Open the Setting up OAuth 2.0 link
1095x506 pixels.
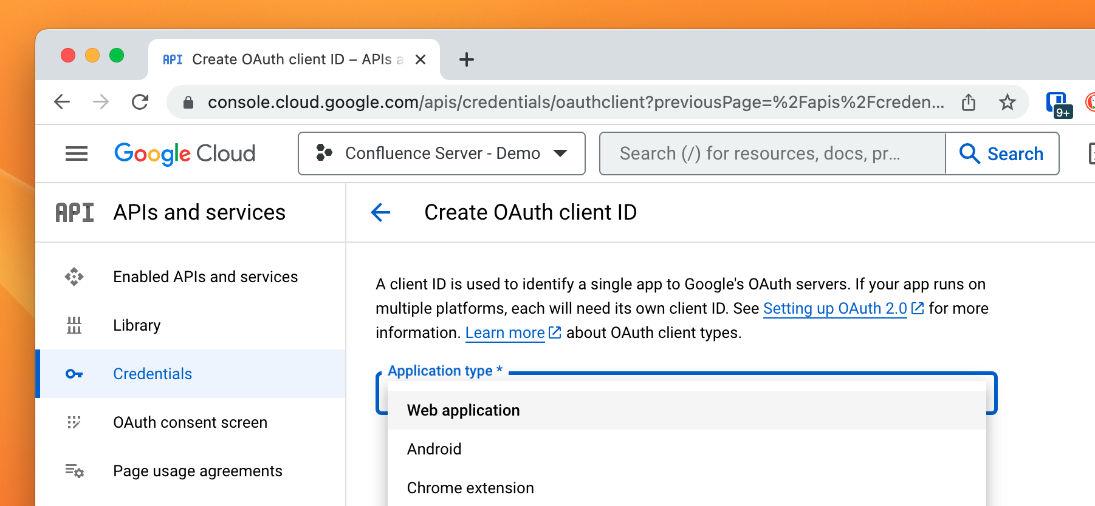pyautogui.click(x=835, y=308)
